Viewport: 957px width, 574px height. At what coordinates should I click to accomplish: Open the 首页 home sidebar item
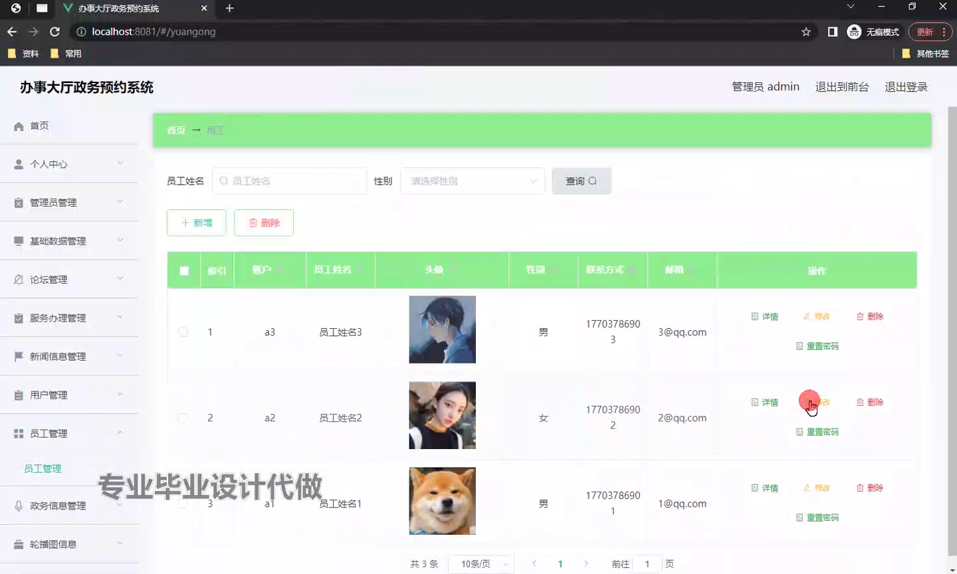point(69,126)
